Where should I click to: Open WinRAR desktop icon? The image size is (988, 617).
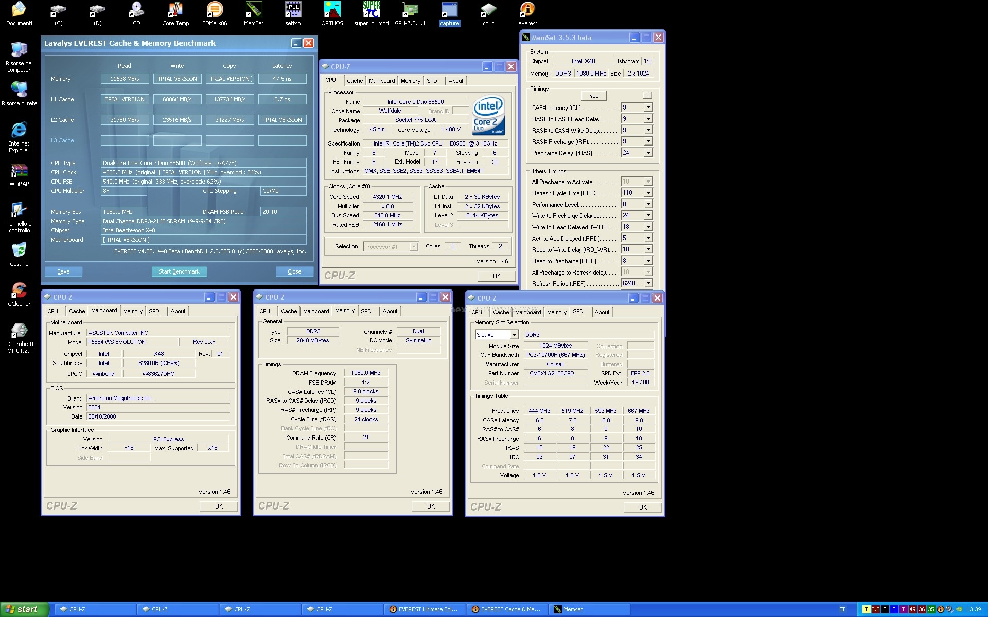tap(19, 175)
